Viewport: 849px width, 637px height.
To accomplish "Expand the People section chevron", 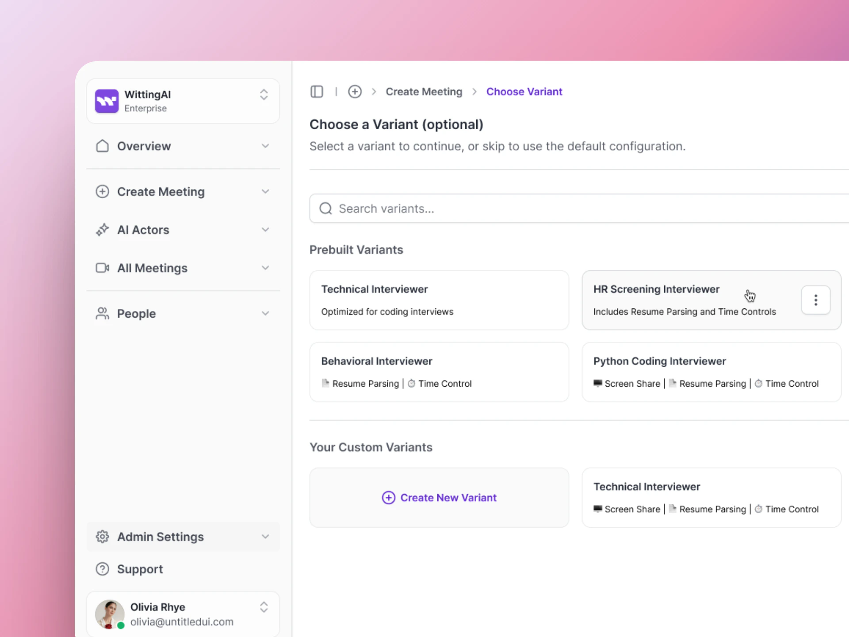I will (x=265, y=313).
